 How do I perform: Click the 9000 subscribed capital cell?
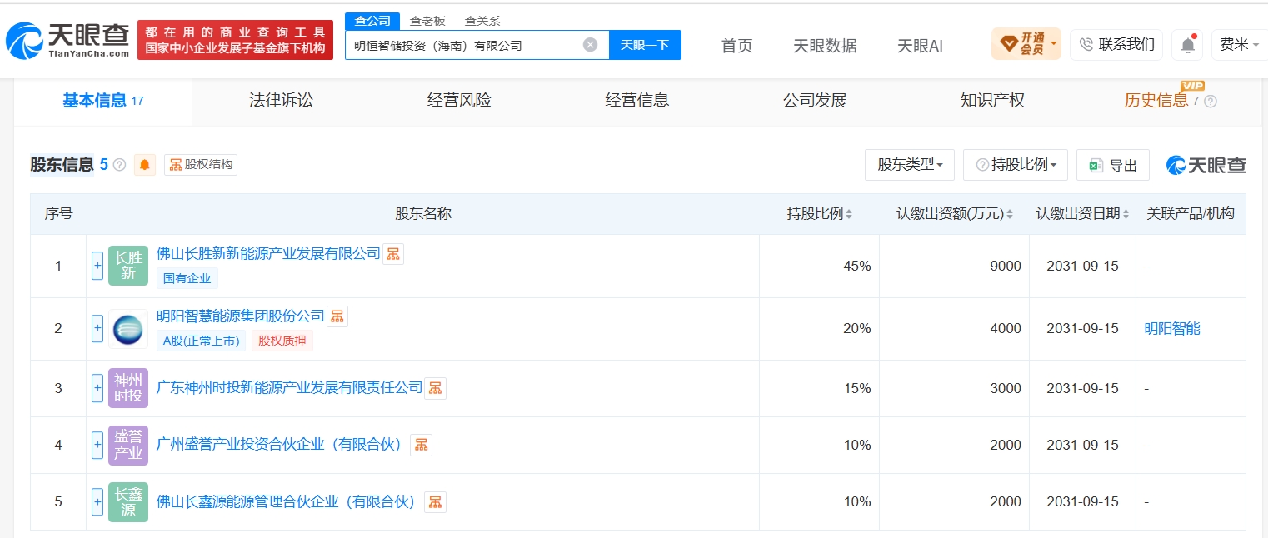coord(954,266)
